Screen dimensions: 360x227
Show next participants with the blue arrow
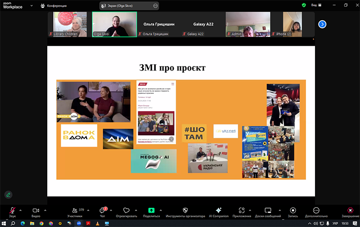[322, 24]
